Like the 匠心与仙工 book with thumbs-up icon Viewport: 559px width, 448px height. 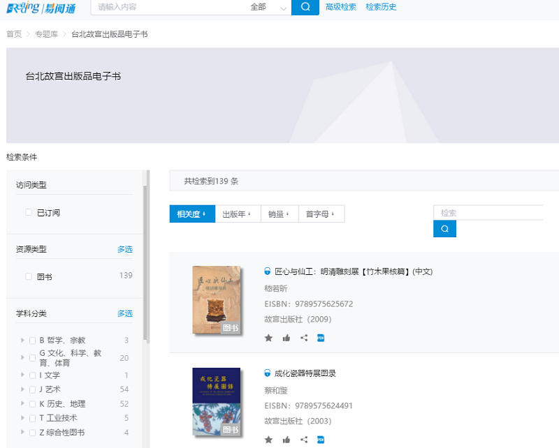pyautogui.click(x=286, y=338)
